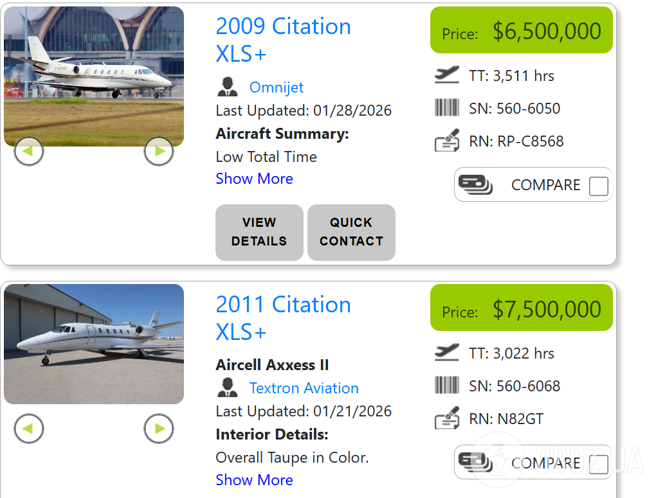
Task: Click the barcode icon beside SN 560-6050
Action: click(446, 108)
